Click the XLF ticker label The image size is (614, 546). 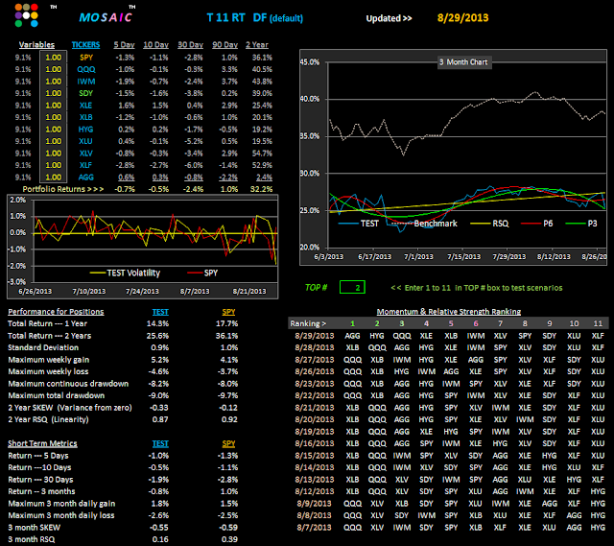pyautogui.click(x=86, y=165)
